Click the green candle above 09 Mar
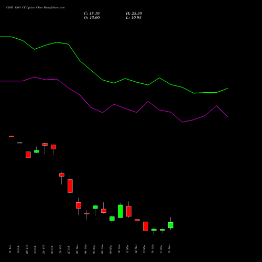The height and width of the screenshot is (262, 262). tap(112, 219)
